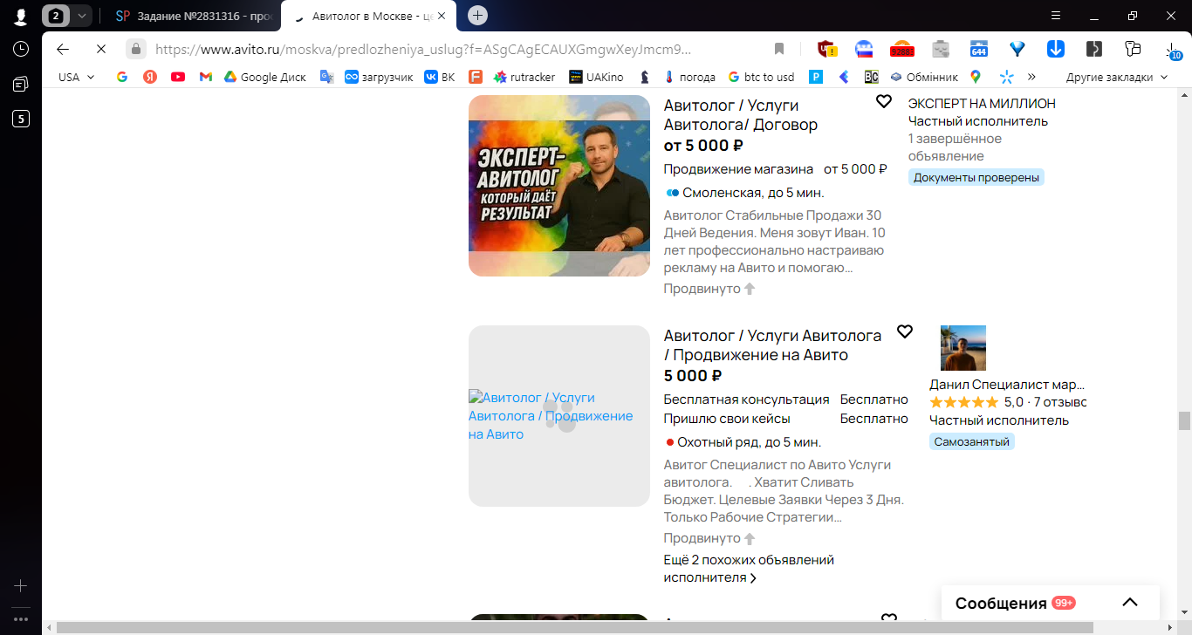
Task: Open the blue funnel extension
Action: pos(1017,49)
